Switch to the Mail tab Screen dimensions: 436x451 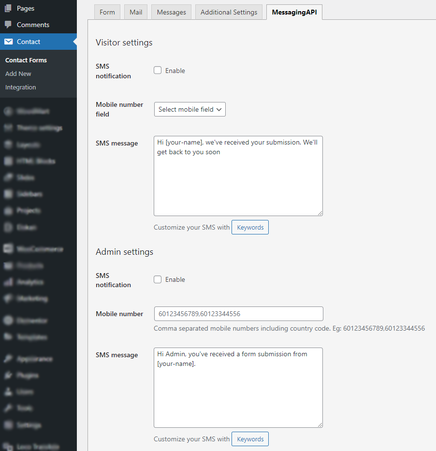[x=136, y=12]
